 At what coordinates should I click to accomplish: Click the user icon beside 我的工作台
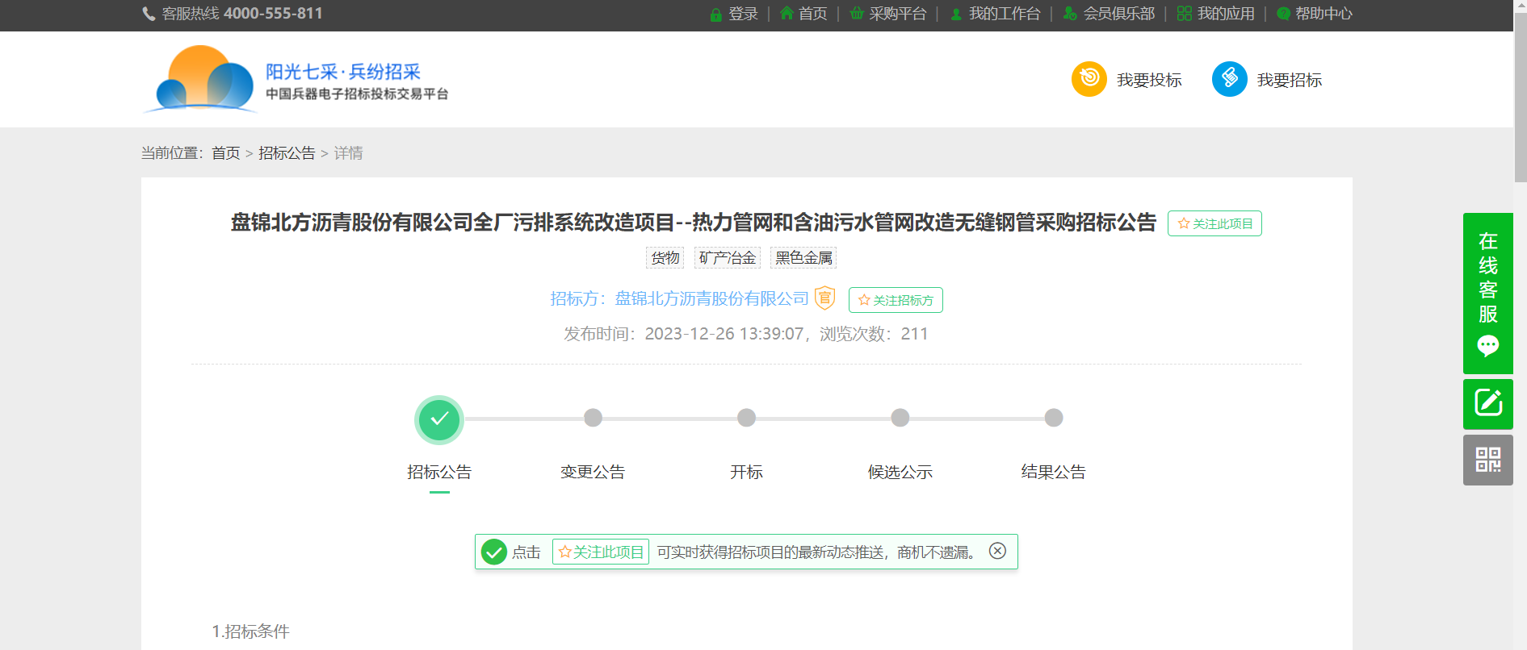coord(956,15)
